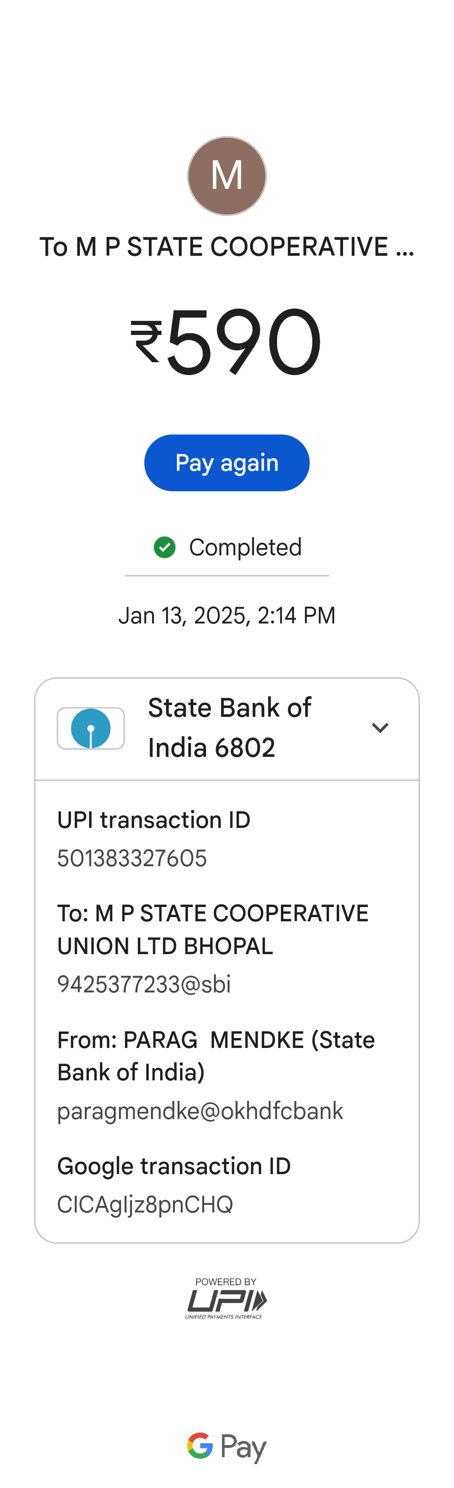Select the paragmendke@okhdfcbank UPI address

pos(200,1111)
